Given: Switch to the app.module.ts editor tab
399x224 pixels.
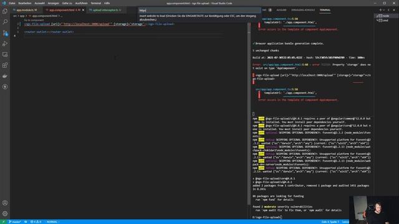Looking at the screenshot, I should [26, 10].
